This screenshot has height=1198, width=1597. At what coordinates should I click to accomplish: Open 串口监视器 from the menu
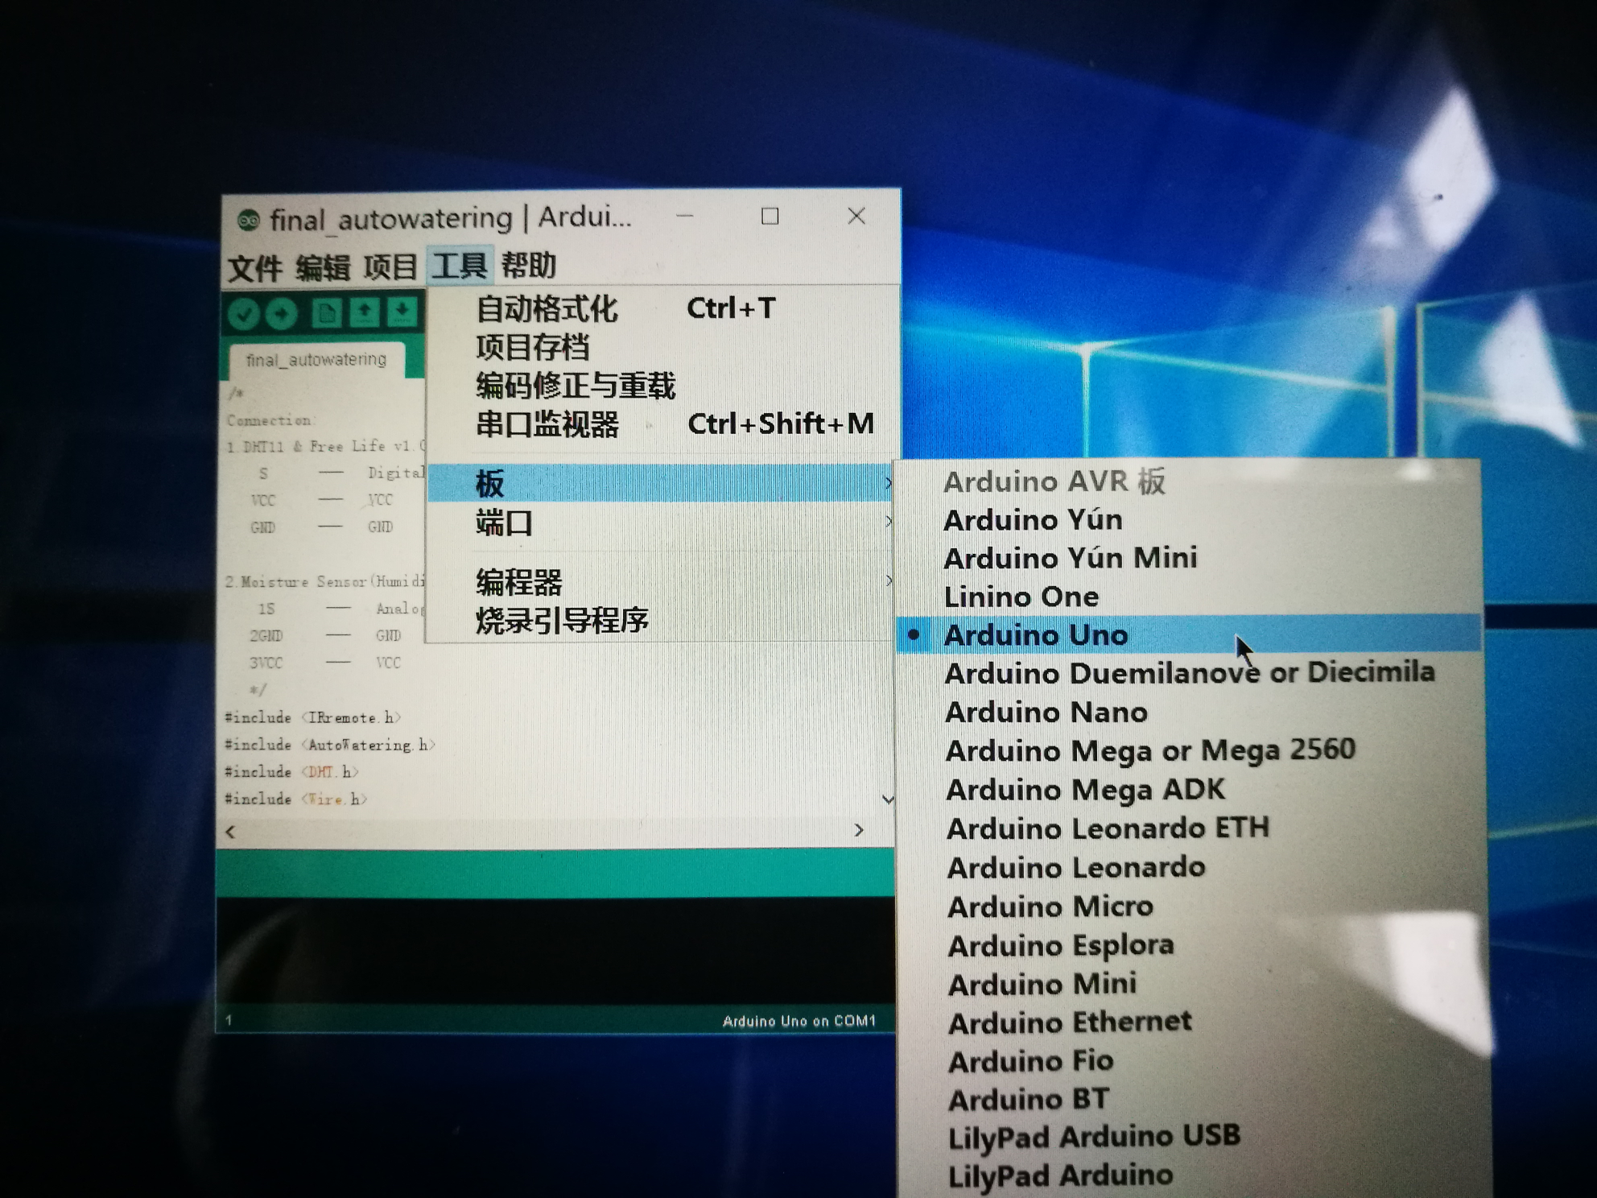tap(660, 423)
